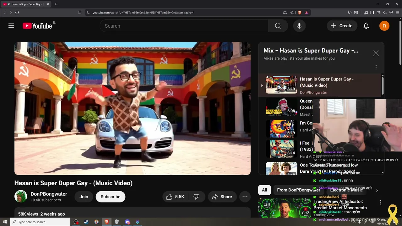Image resolution: width=402 pixels, height=226 pixels.
Task: Open the I Feel I (1983) playlist thumbnail
Action: pyautogui.click(x=281, y=149)
